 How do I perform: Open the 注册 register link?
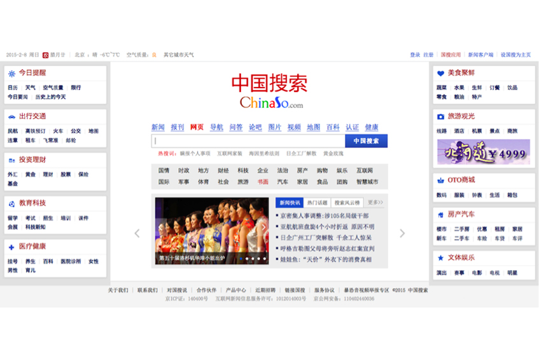[428, 55]
